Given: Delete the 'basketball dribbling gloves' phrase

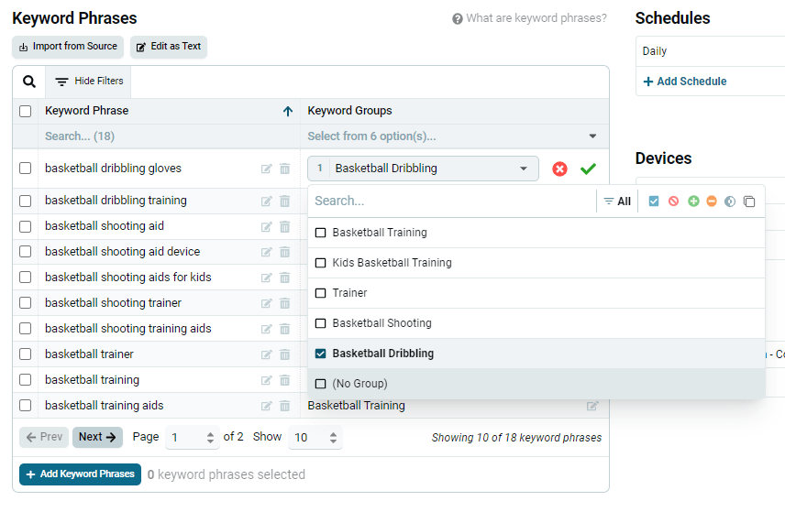Looking at the screenshot, I should click(x=285, y=169).
